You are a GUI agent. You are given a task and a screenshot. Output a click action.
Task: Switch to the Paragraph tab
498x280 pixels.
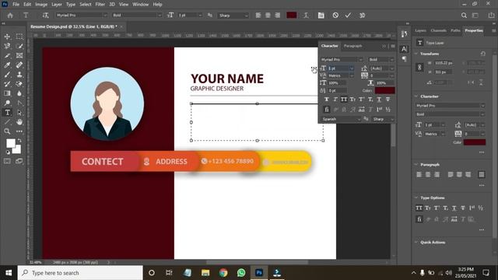click(352, 46)
